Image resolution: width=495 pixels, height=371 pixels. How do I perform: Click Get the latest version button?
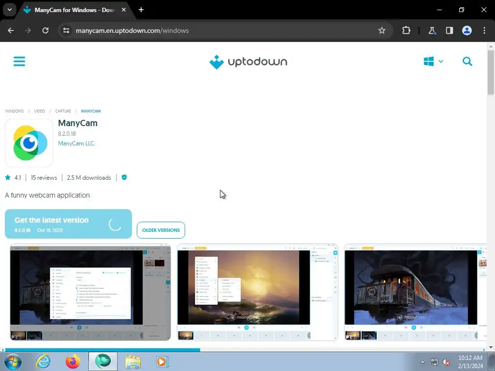(x=68, y=224)
